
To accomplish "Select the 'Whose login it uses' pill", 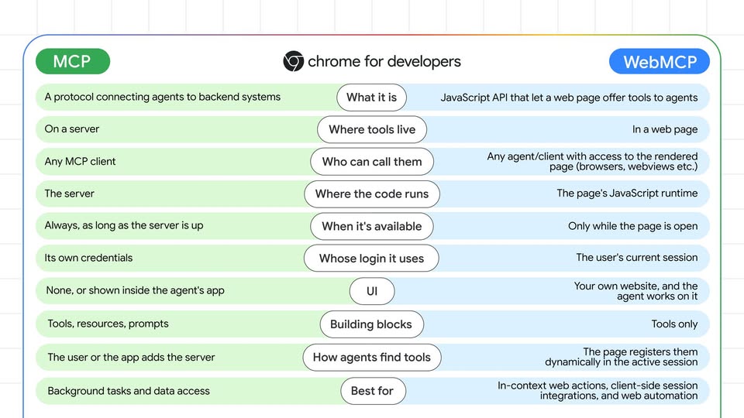I will (371, 259).
